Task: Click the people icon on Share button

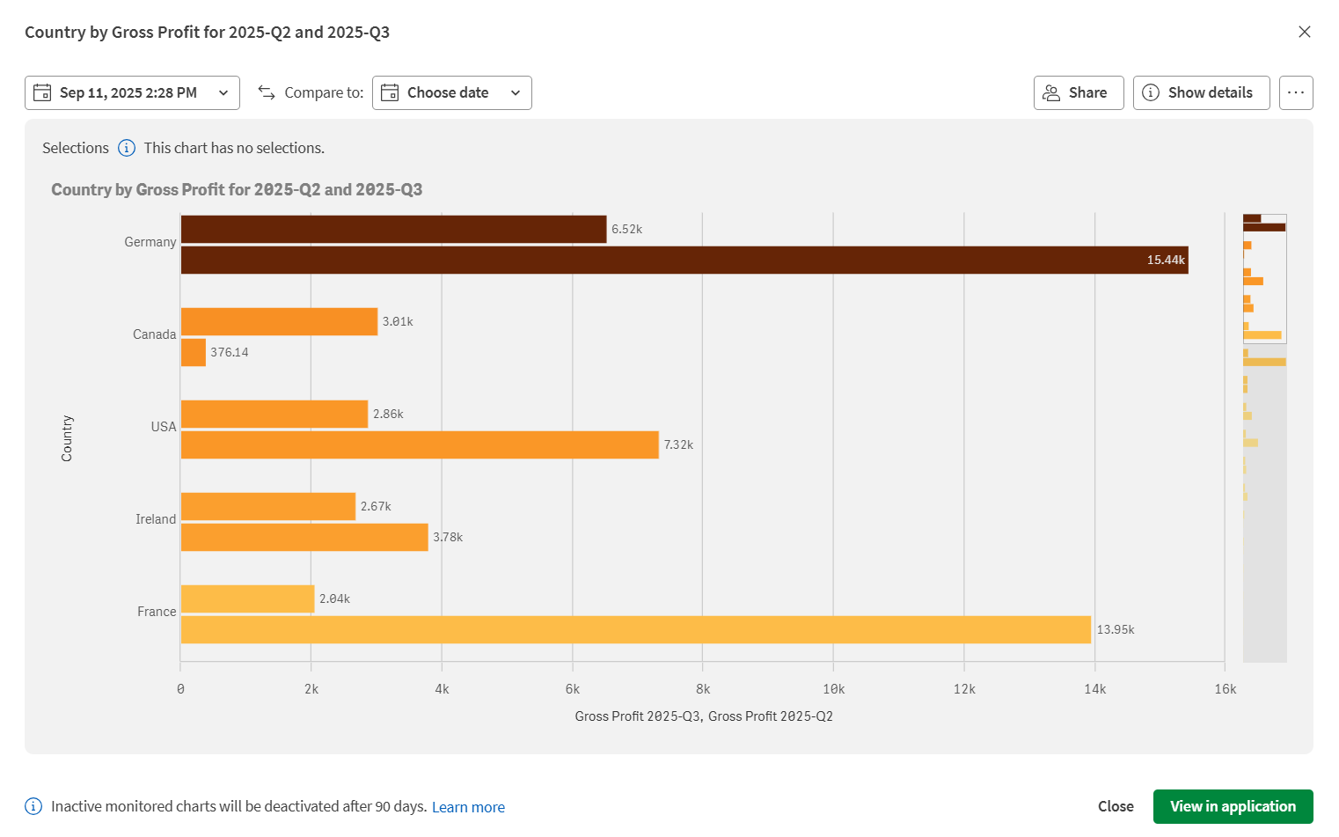Action: click(x=1050, y=92)
